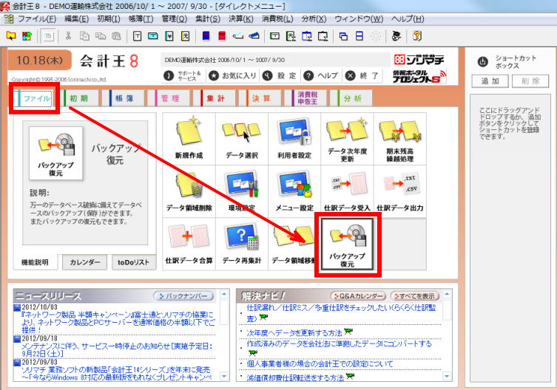Open the ヘルプ(H) menu in menu bar

click(408, 18)
